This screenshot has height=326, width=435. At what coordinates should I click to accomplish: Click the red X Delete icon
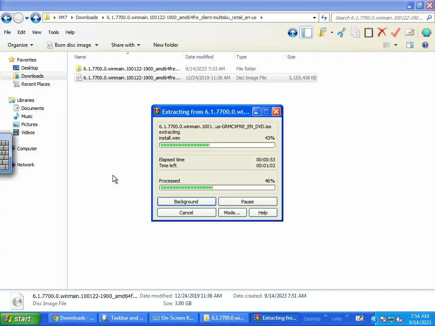coord(382,32)
